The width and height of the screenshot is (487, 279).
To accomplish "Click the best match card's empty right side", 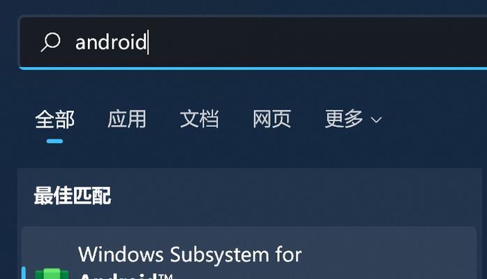I will click(388, 253).
